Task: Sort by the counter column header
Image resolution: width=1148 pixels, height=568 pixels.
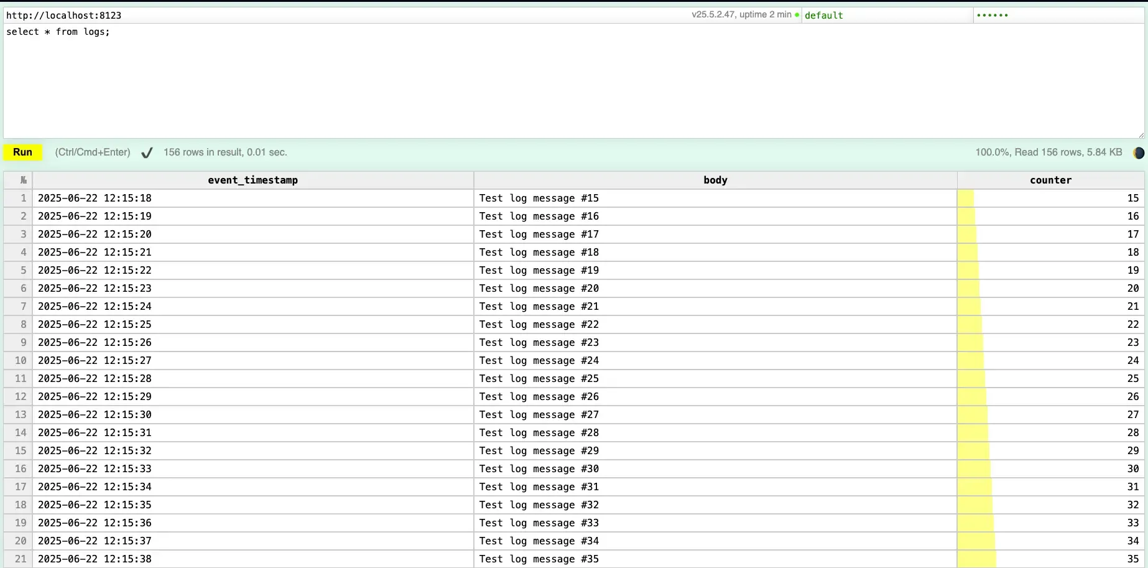Action: pos(1050,180)
